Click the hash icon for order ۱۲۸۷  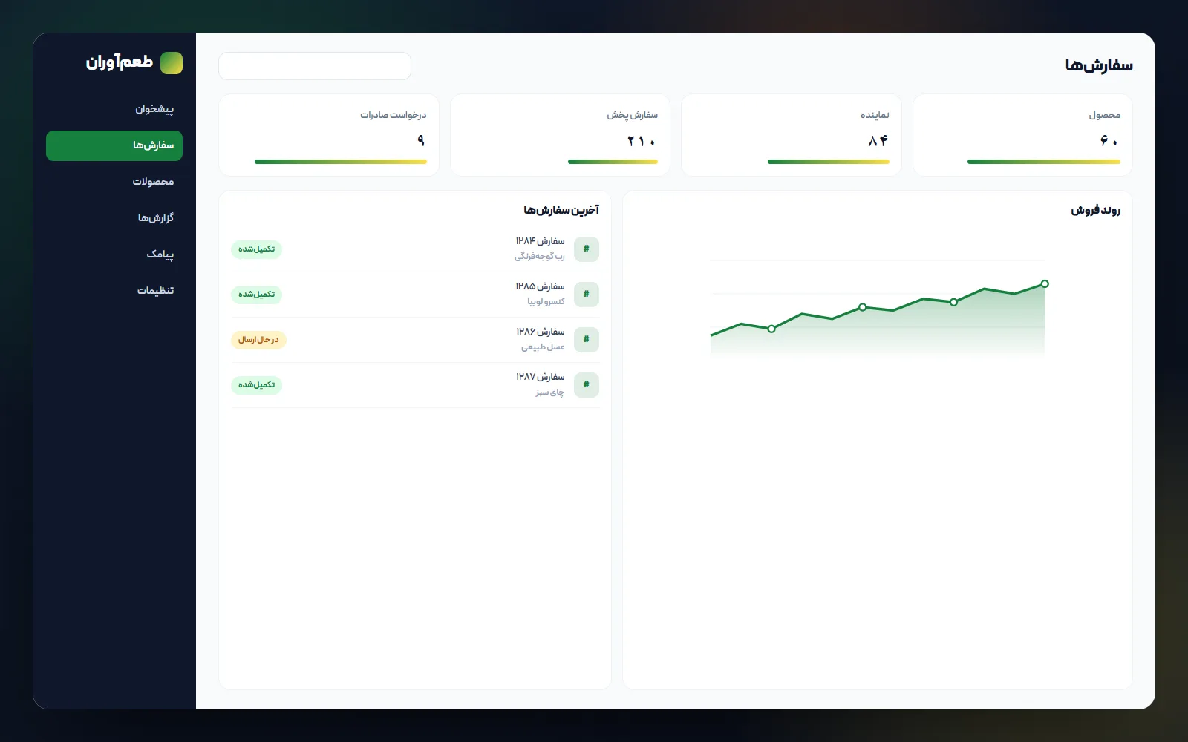(587, 385)
